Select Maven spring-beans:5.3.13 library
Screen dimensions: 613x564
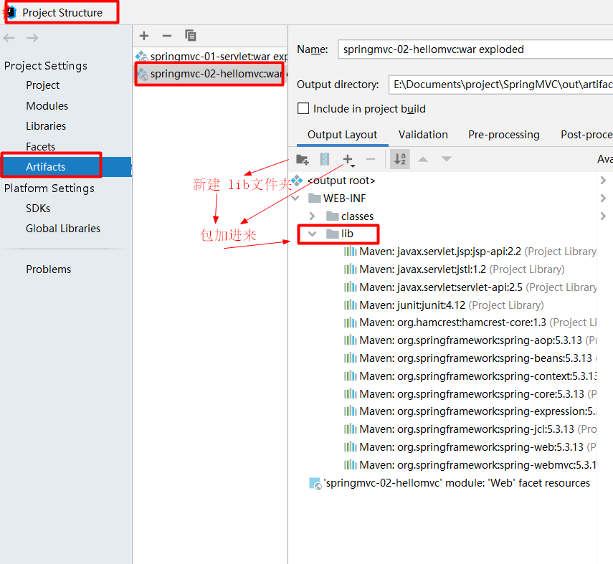point(470,358)
